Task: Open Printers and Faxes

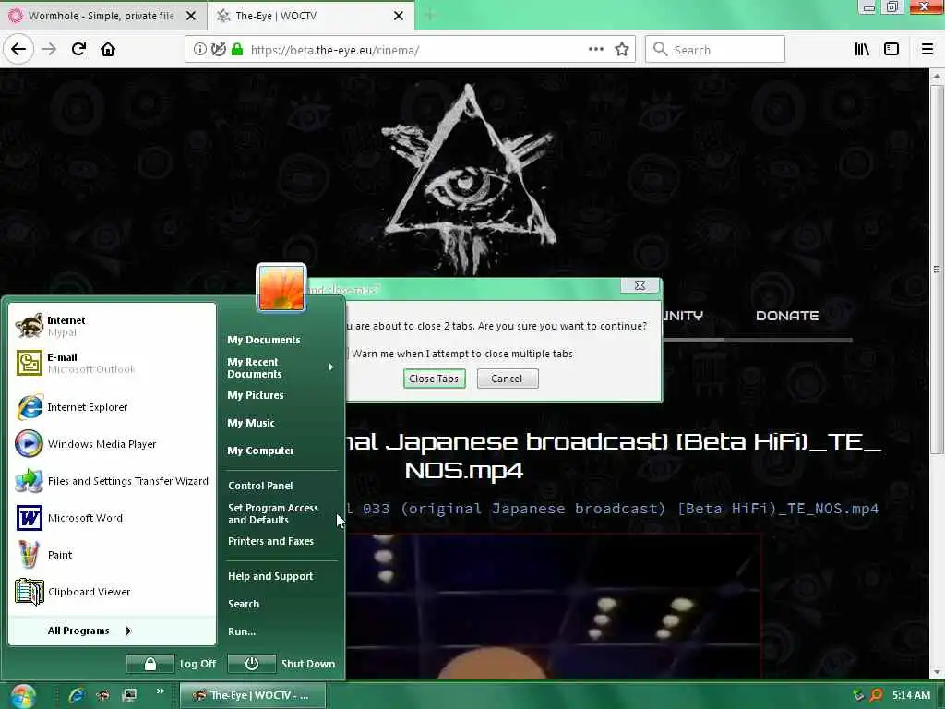Action: [270, 541]
